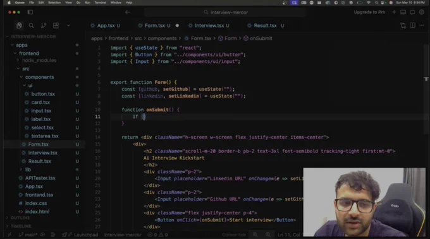The image size is (430, 239).
Task: Click the components breadcrumb
Action: [162, 38]
